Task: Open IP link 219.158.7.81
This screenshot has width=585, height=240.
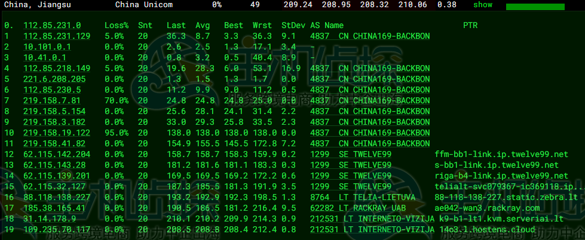Action: pyautogui.click(x=52, y=101)
